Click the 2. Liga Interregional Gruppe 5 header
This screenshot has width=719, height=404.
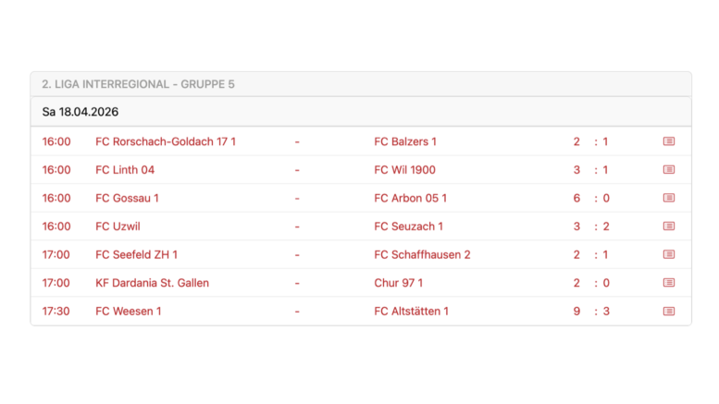coord(138,84)
